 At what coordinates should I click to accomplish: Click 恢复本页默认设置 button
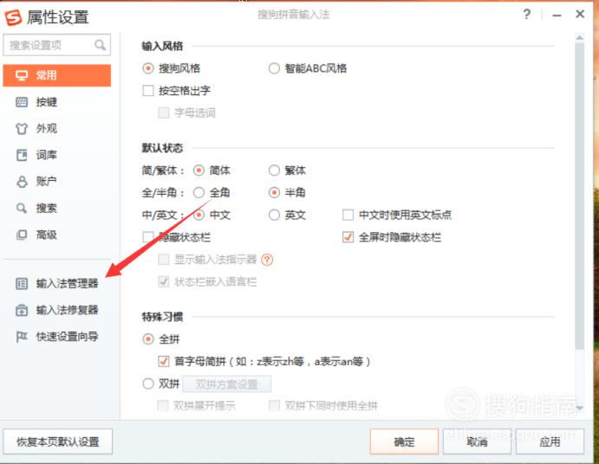point(58,441)
